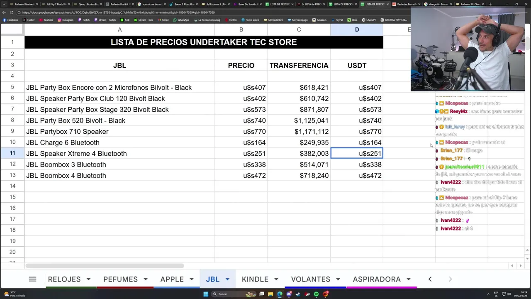Select transfer price $382,003
The width and height of the screenshot is (531, 299).
[299, 154]
